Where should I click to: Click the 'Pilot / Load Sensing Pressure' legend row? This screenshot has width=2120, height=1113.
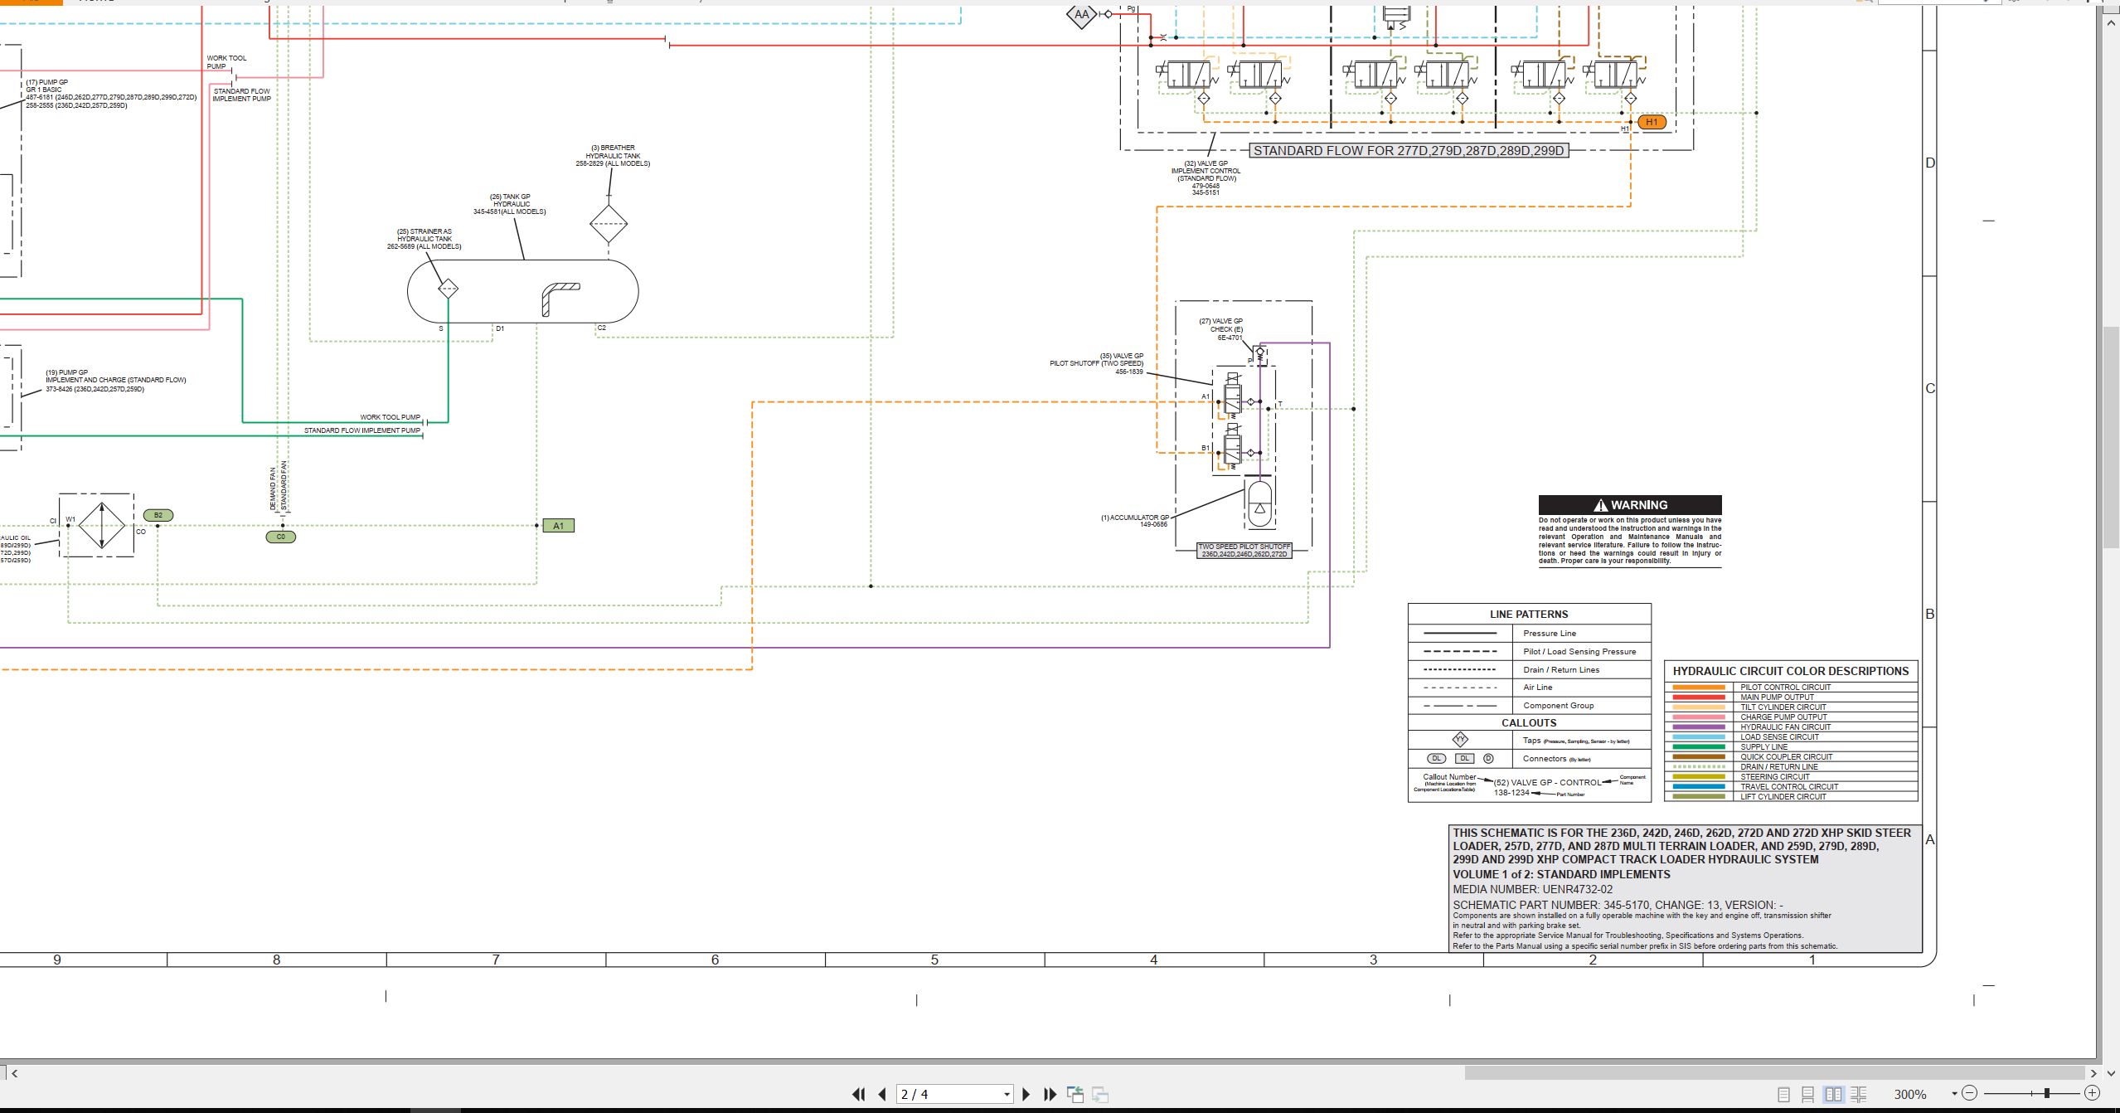pos(1530,652)
